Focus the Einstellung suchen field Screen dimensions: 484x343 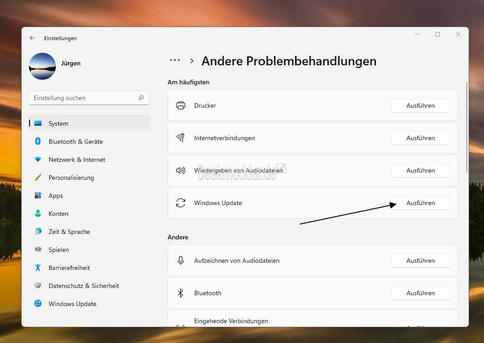pos(89,98)
